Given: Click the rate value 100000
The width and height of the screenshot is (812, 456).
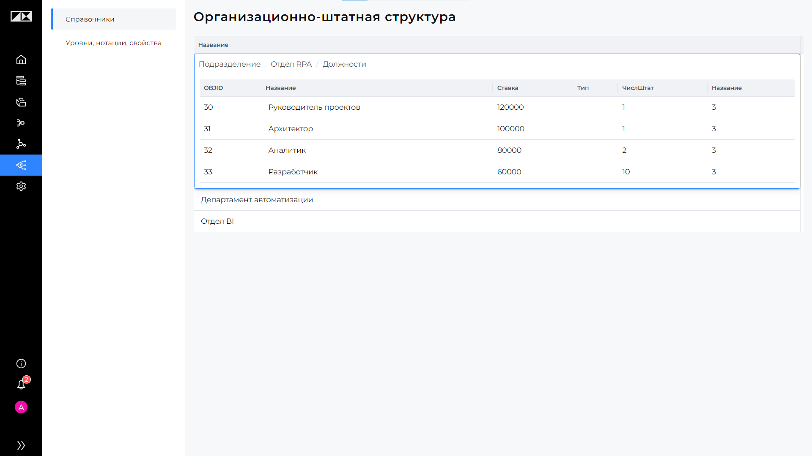Looking at the screenshot, I should tap(510, 129).
